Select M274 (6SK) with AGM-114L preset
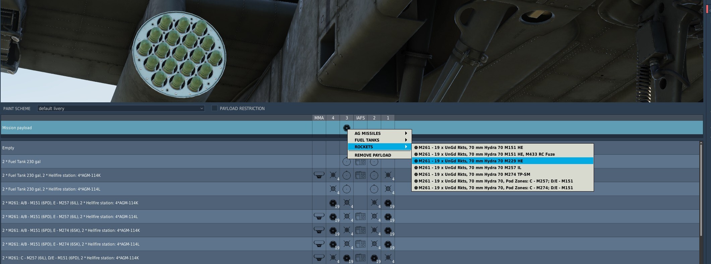Viewport: 711px width, 264px height. click(x=350, y=244)
